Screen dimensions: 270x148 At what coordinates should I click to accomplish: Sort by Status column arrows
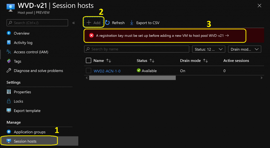click(152, 61)
